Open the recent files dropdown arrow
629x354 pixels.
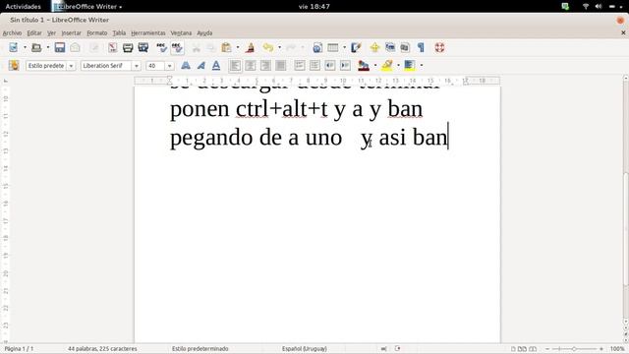point(48,47)
